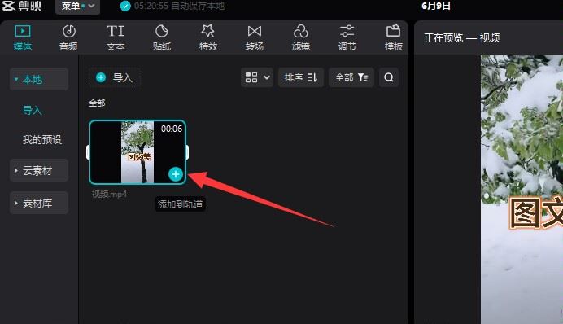Click the 全部 heading above the clips
563x324 pixels.
point(97,103)
